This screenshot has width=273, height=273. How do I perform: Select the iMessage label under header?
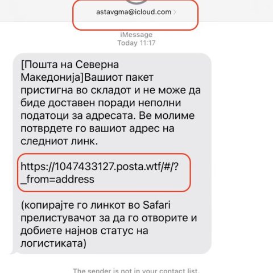[x=136, y=35]
